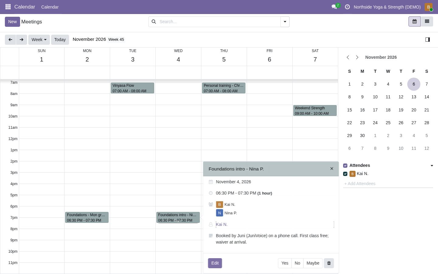This screenshot has width=438, height=274.
Task: Open Foundations Mon group event
Action: [x=87, y=217]
